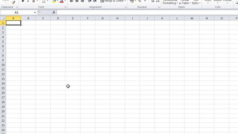Open the accounting format dropdown arrow
Screen dimensions: 238x134
point(135,1)
